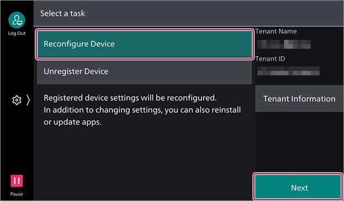
Task: Click the "or update apps." line
Action: pos(72,122)
